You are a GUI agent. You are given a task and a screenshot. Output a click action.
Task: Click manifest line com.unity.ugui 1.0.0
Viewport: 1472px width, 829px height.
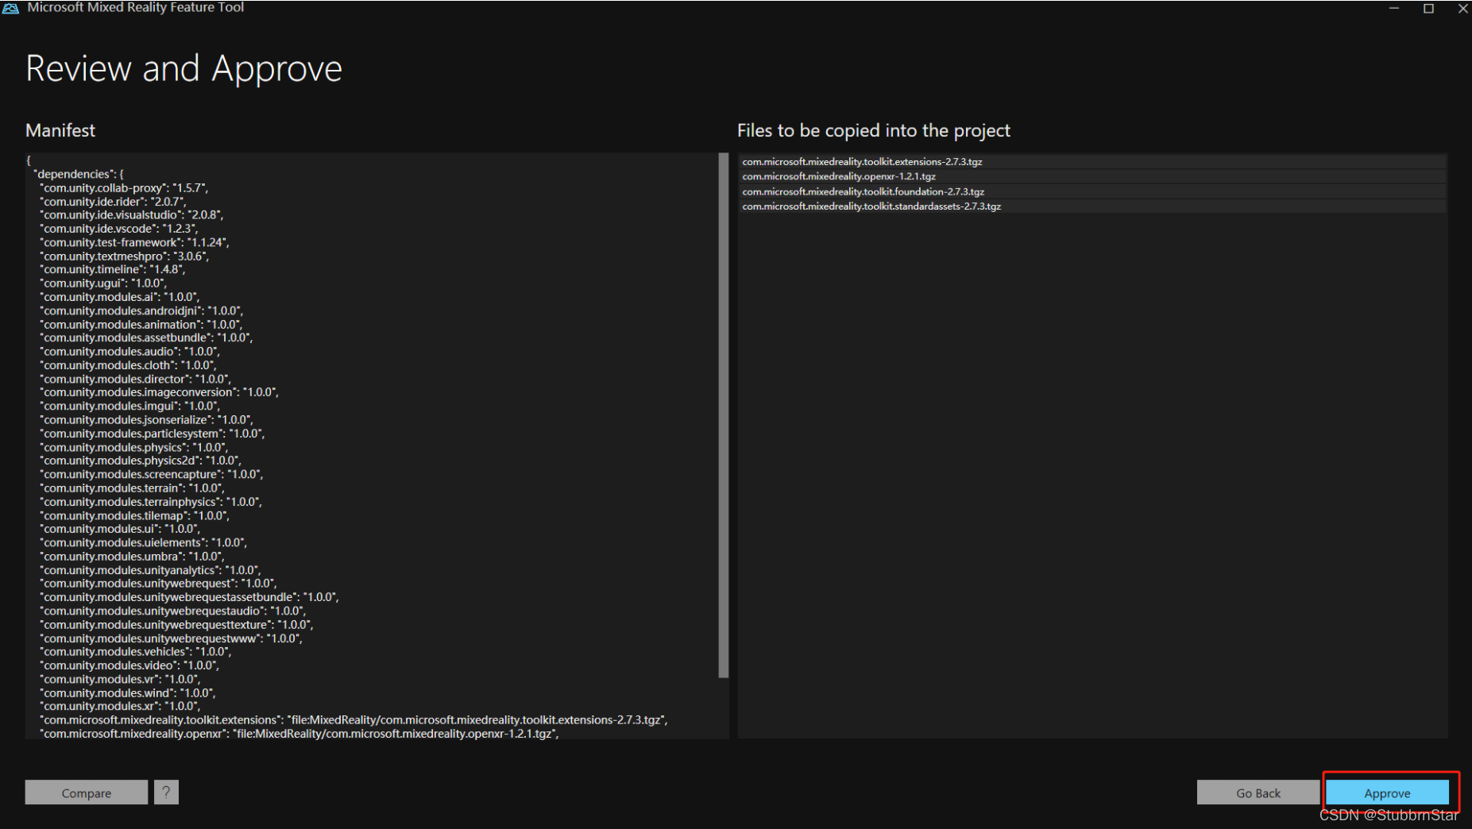point(103,283)
